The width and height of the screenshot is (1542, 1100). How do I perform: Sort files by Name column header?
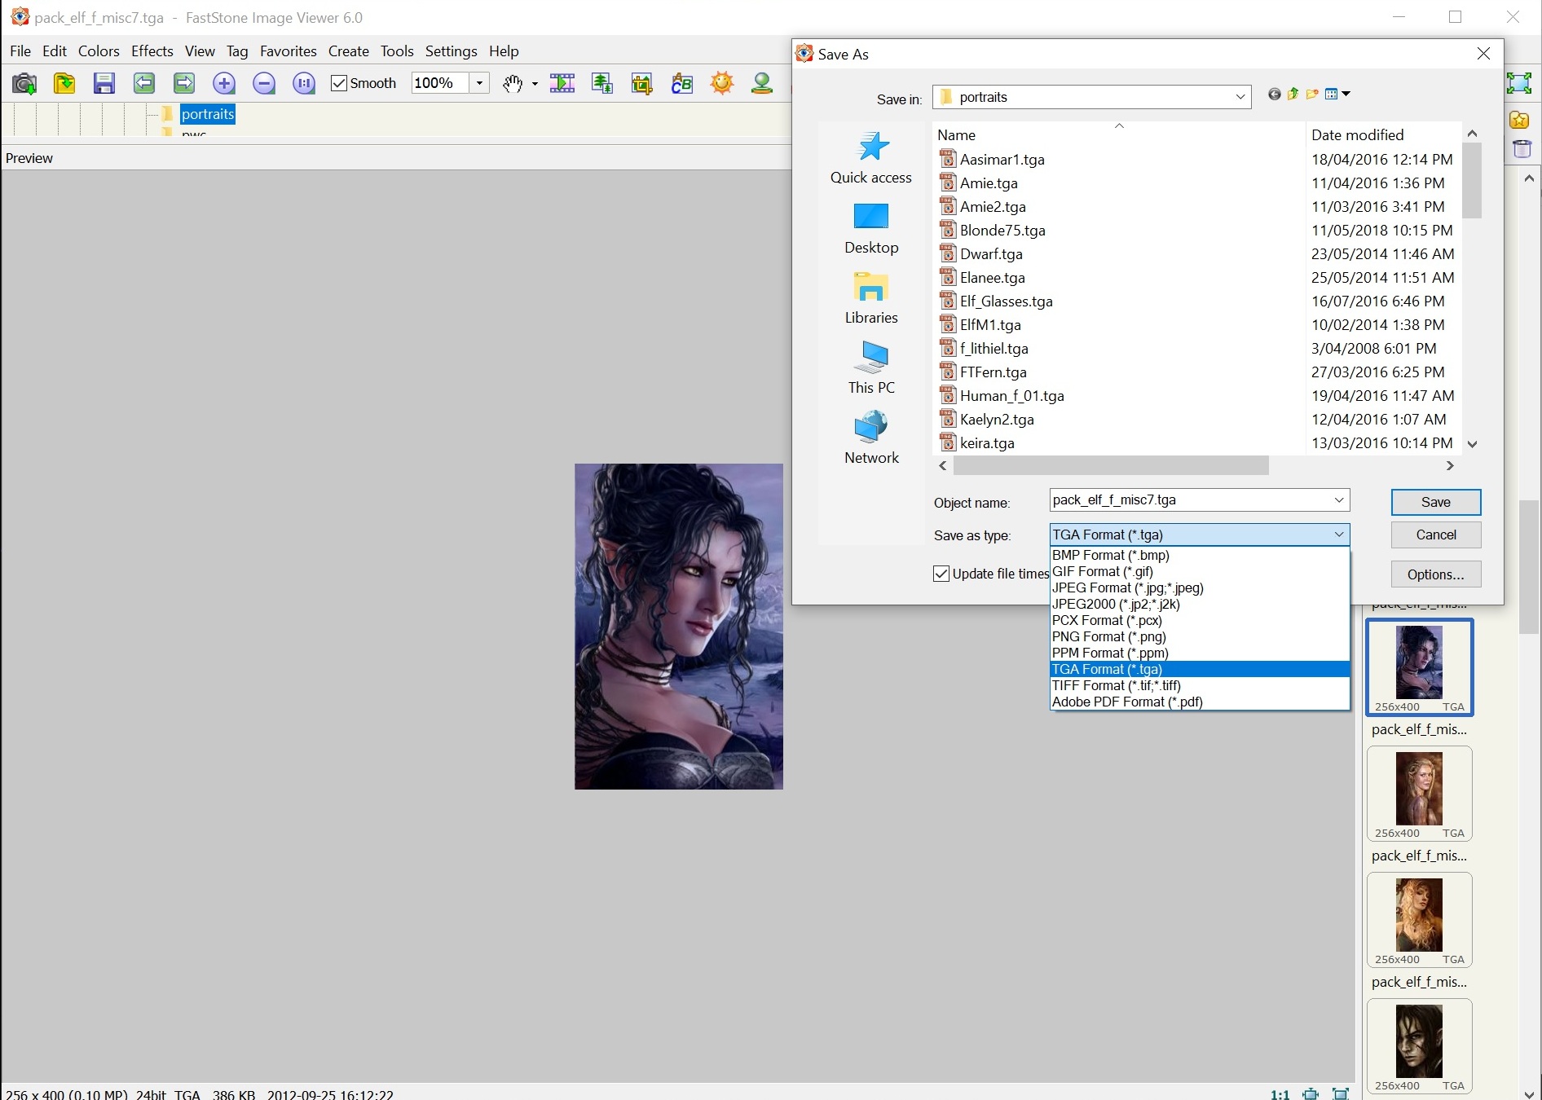pos(1118,135)
